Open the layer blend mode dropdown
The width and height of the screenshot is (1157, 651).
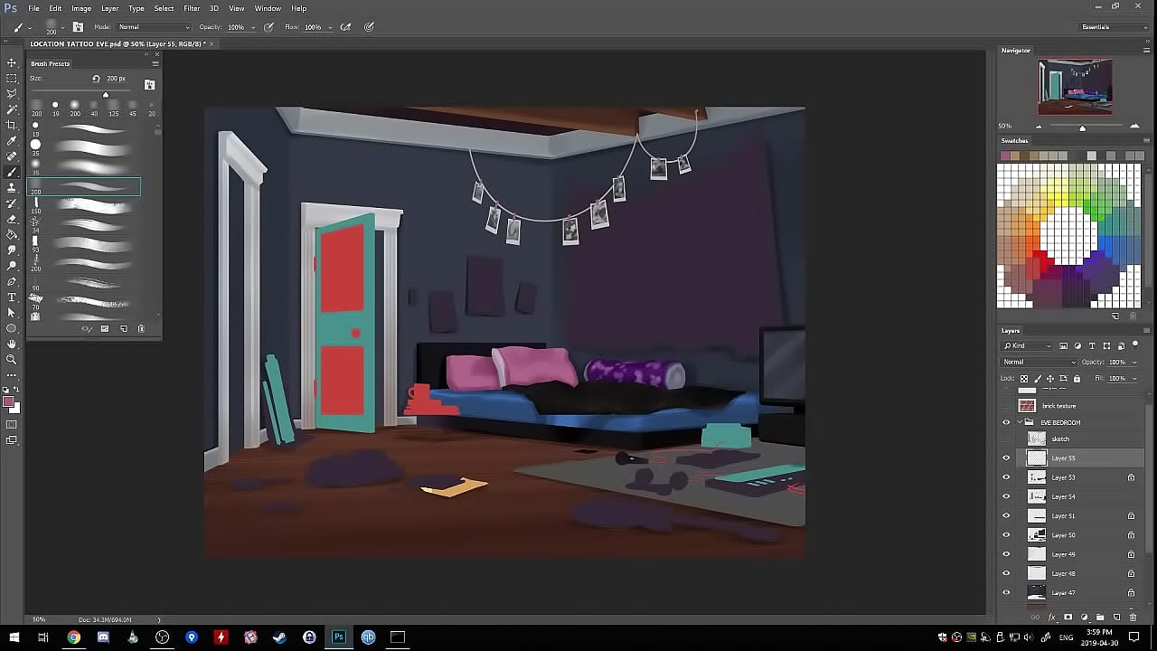(x=1039, y=362)
